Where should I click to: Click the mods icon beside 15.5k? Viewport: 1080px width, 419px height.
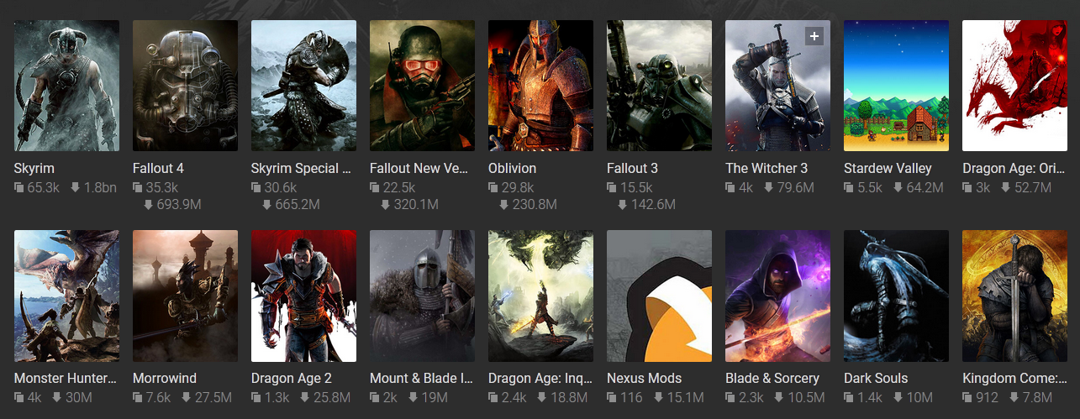pyautogui.click(x=612, y=188)
